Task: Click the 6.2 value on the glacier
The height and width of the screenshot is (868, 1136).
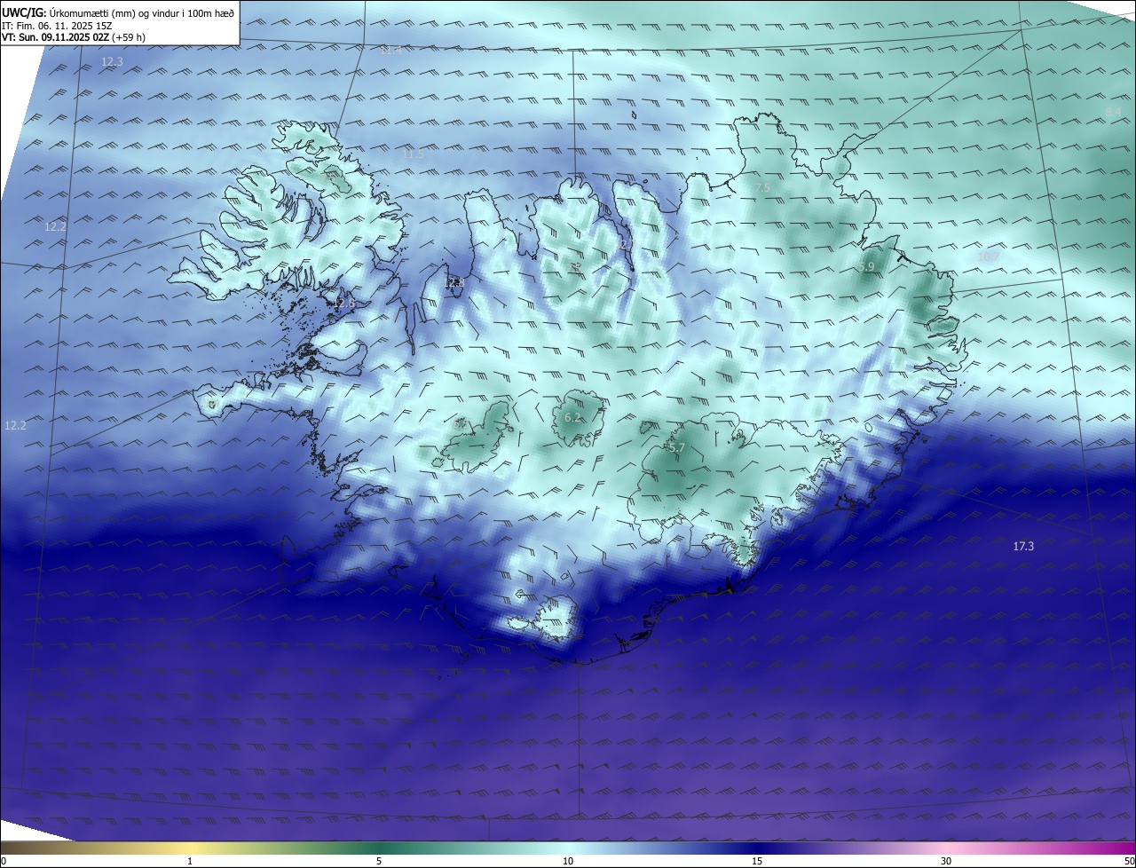Action: tap(572, 417)
